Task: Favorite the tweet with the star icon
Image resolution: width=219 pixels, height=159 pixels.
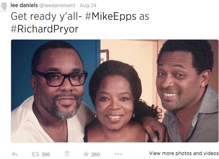Action: coord(86,154)
